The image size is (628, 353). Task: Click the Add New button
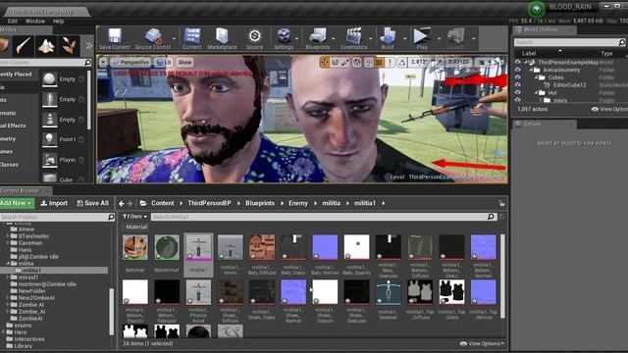(17, 203)
